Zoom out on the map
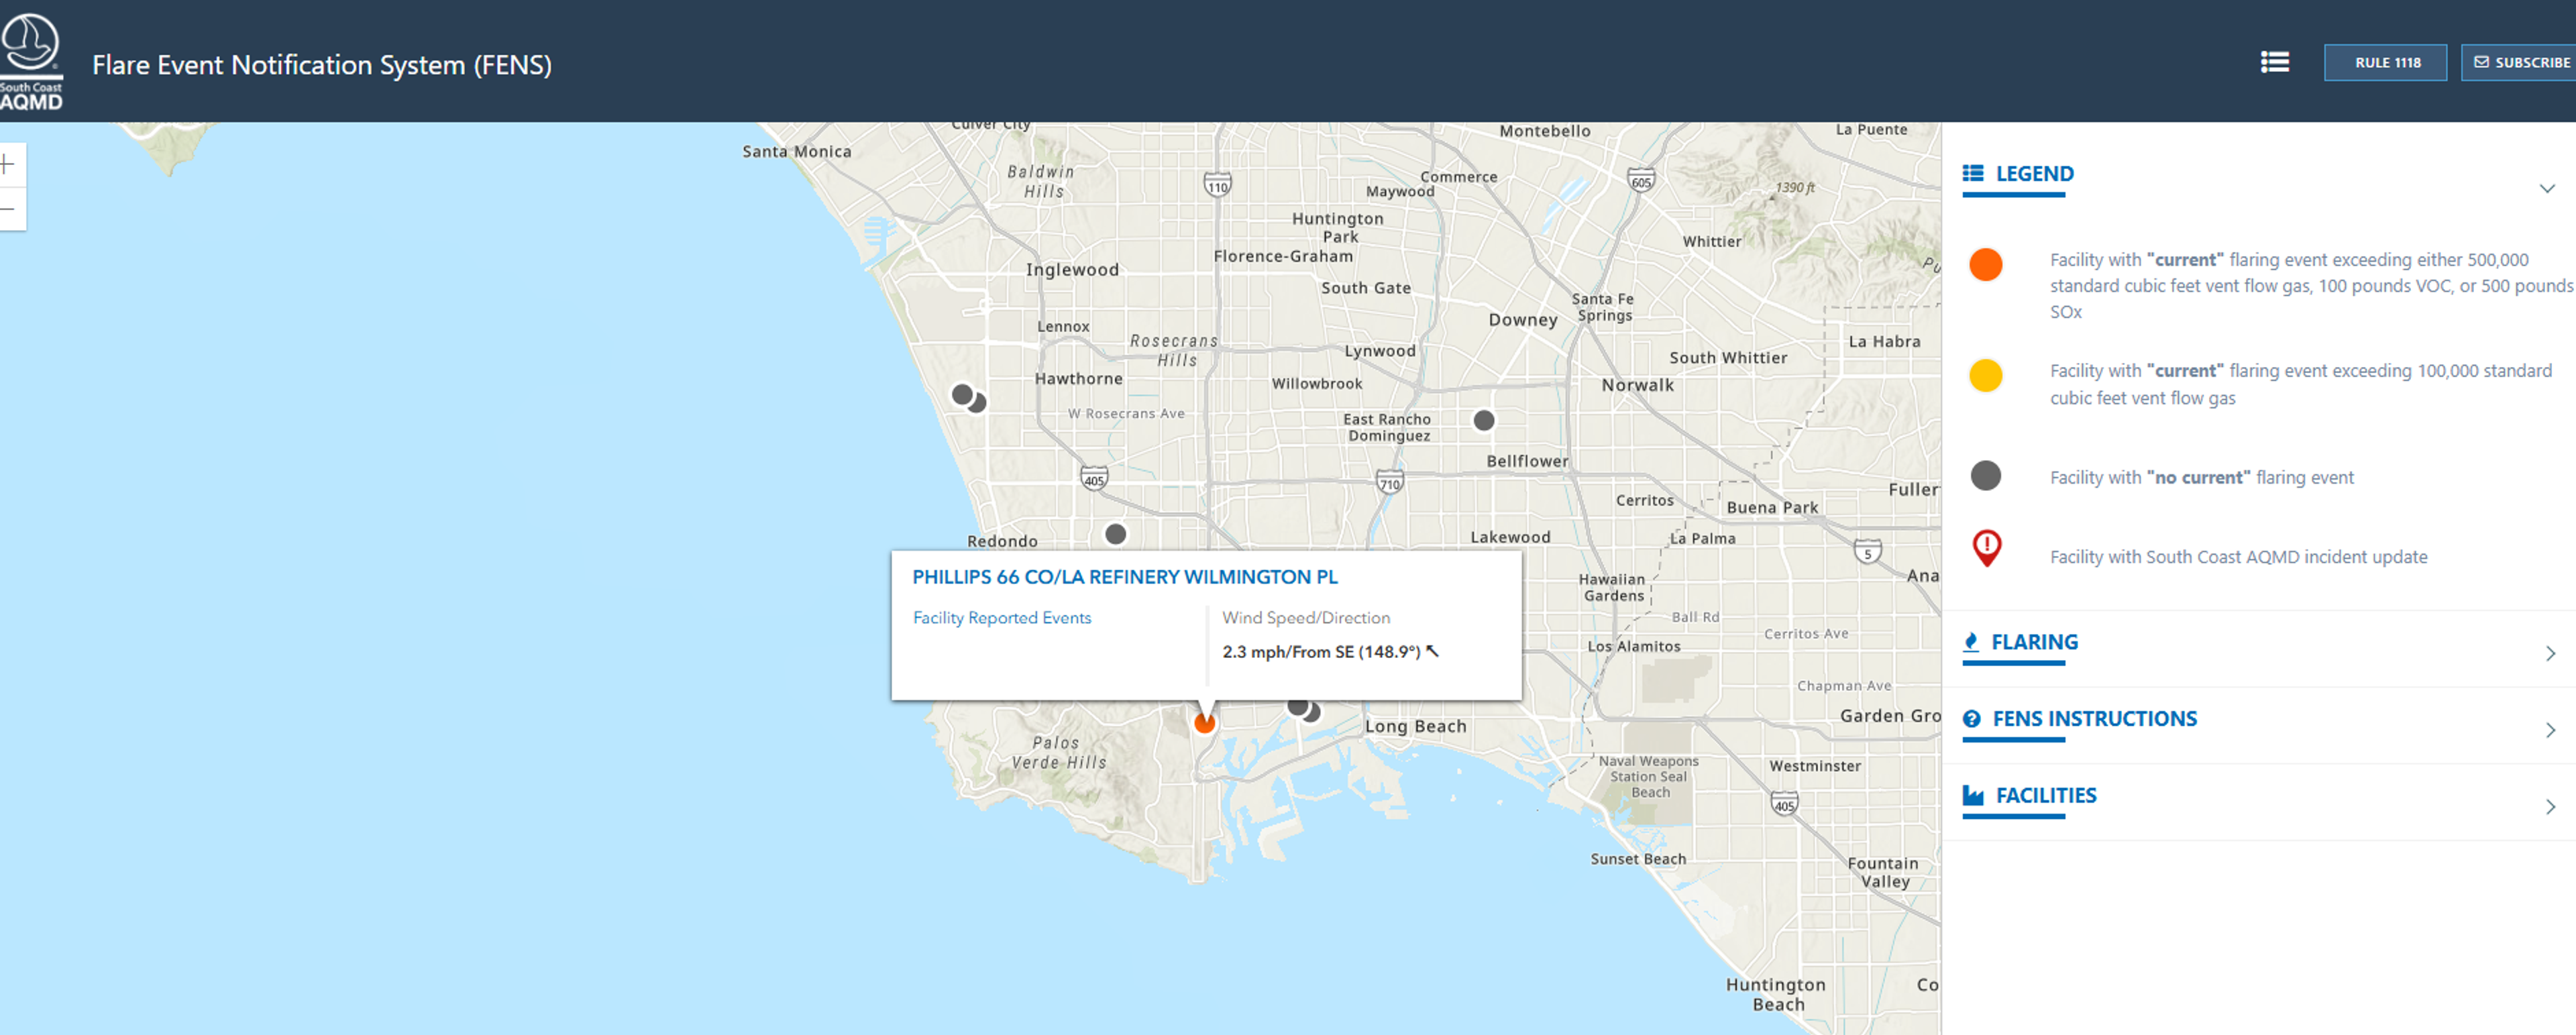 pyautogui.click(x=9, y=209)
